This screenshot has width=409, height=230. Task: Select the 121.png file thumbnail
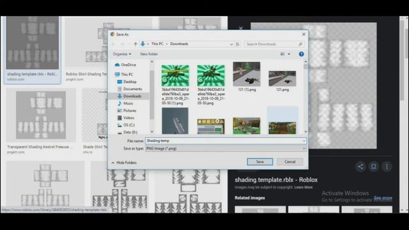[282, 79]
